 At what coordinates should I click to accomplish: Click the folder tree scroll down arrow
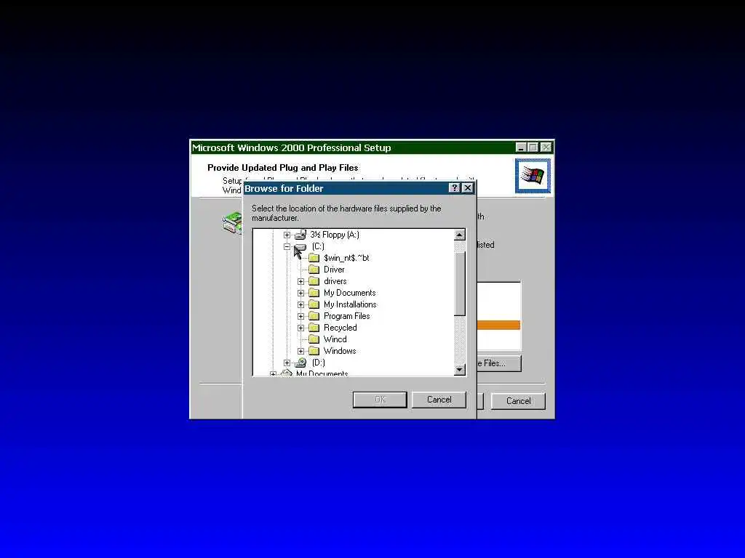click(460, 370)
